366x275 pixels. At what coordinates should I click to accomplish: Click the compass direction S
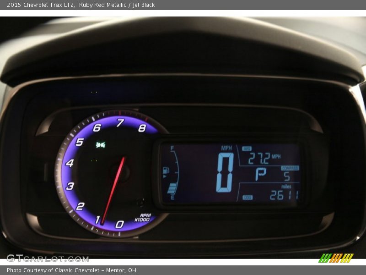click(x=287, y=176)
